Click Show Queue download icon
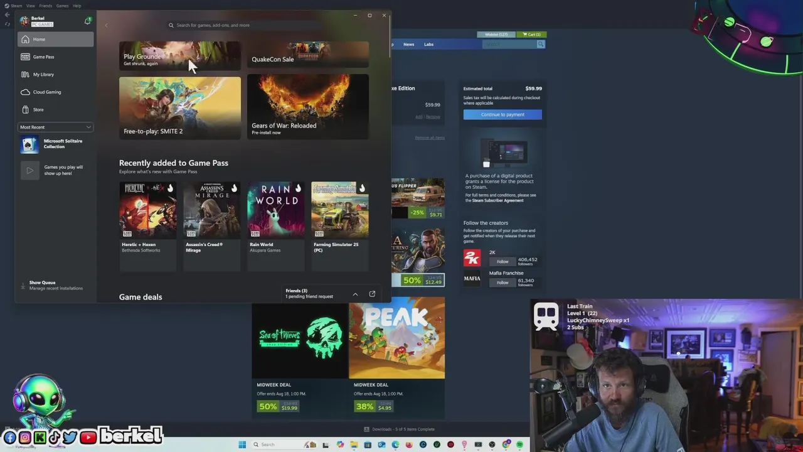This screenshot has width=803, height=452. pos(23,286)
